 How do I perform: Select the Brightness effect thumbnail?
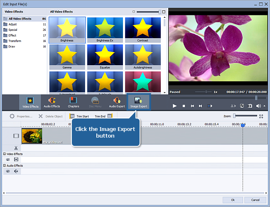(67, 30)
